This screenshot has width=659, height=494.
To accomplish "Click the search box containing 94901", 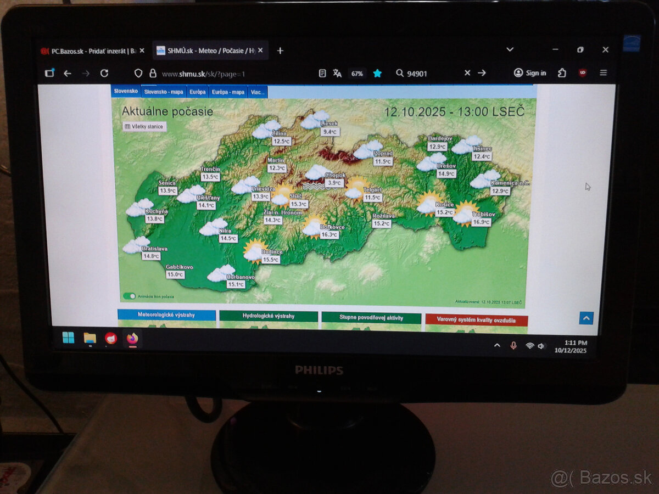I will [x=431, y=73].
